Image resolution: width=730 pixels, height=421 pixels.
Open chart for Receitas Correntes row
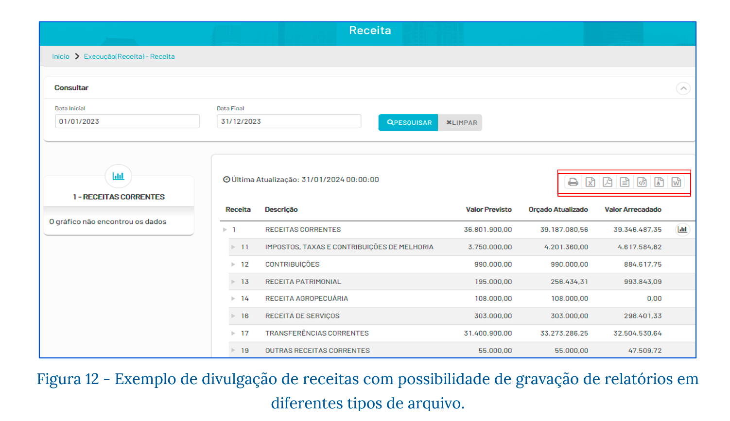pos(682,230)
